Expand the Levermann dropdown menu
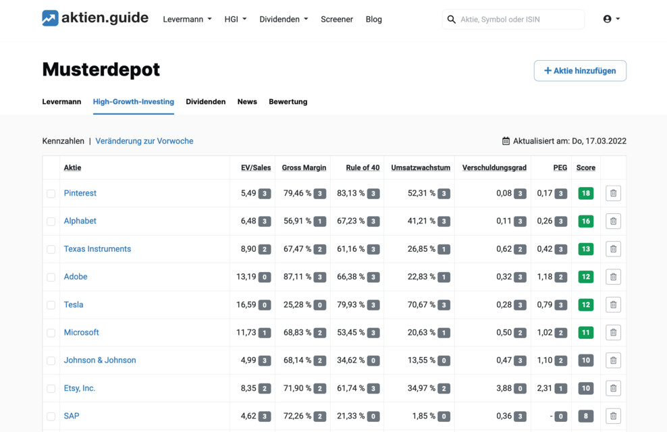 point(187,20)
